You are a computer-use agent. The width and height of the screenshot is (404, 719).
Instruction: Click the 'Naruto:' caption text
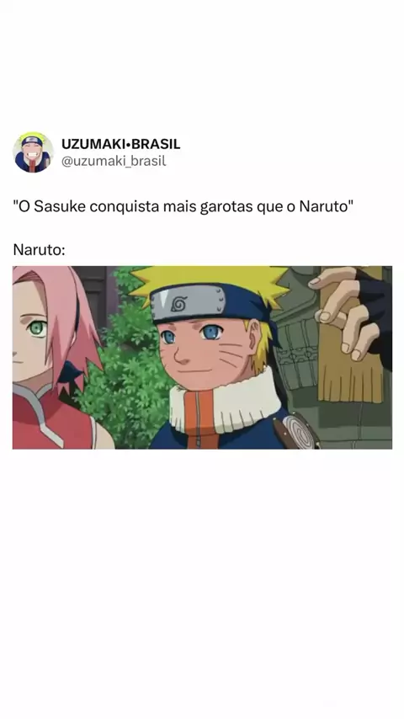[x=39, y=250]
